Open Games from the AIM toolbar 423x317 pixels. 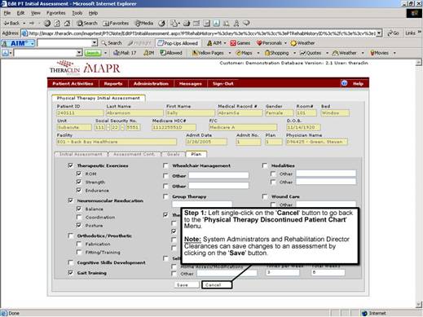coord(240,43)
